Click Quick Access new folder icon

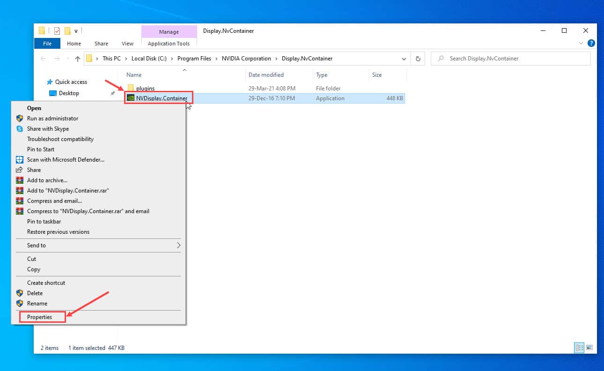[x=67, y=31]
